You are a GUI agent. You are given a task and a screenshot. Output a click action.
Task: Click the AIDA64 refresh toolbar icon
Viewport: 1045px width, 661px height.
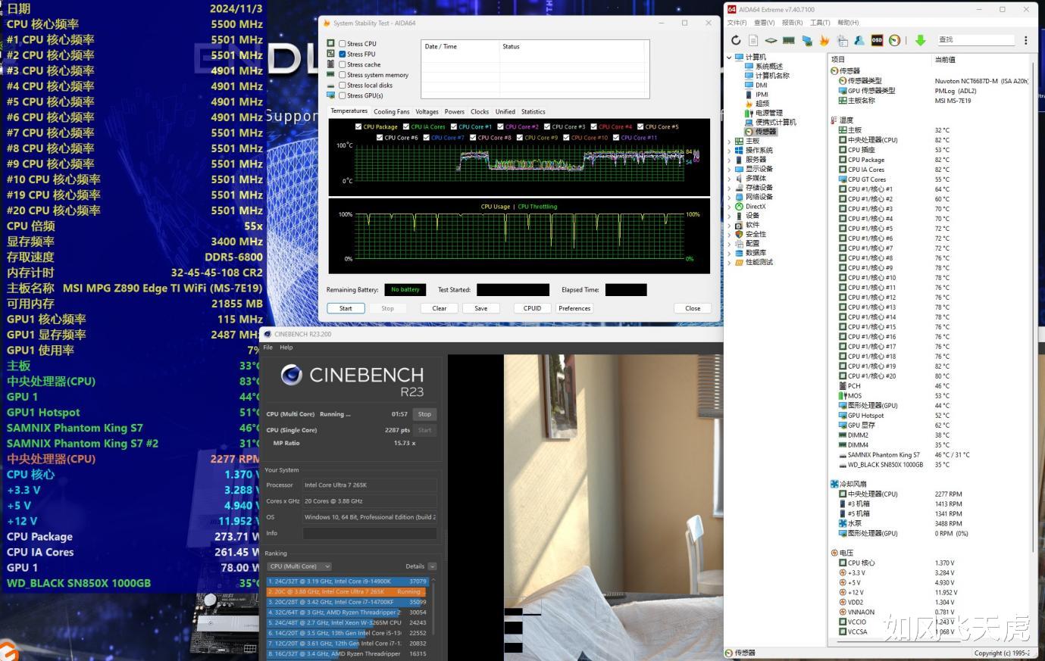[x=736, y=40]
